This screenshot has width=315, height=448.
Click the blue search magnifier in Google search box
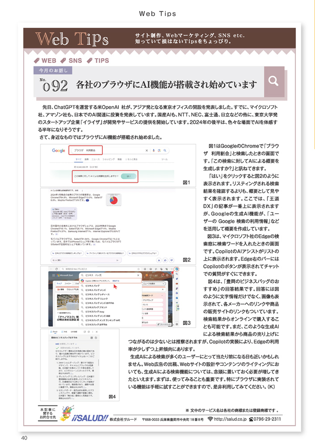[x=165, y=150]
